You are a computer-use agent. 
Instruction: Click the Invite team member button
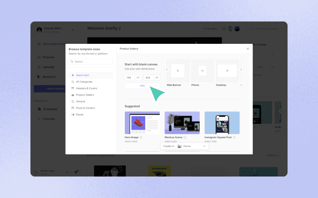pyautogui.click(x=264, y=29)
